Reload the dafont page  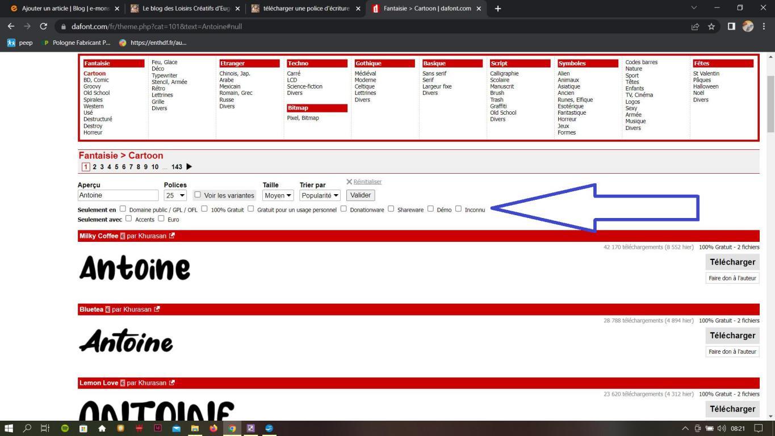(43, 26)
